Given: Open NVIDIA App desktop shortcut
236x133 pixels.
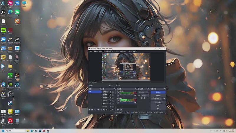Looking at the screenshot, I should coord(10,85).
